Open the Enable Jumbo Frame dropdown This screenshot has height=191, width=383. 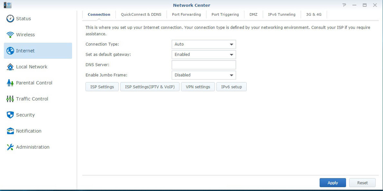[204, 75]
